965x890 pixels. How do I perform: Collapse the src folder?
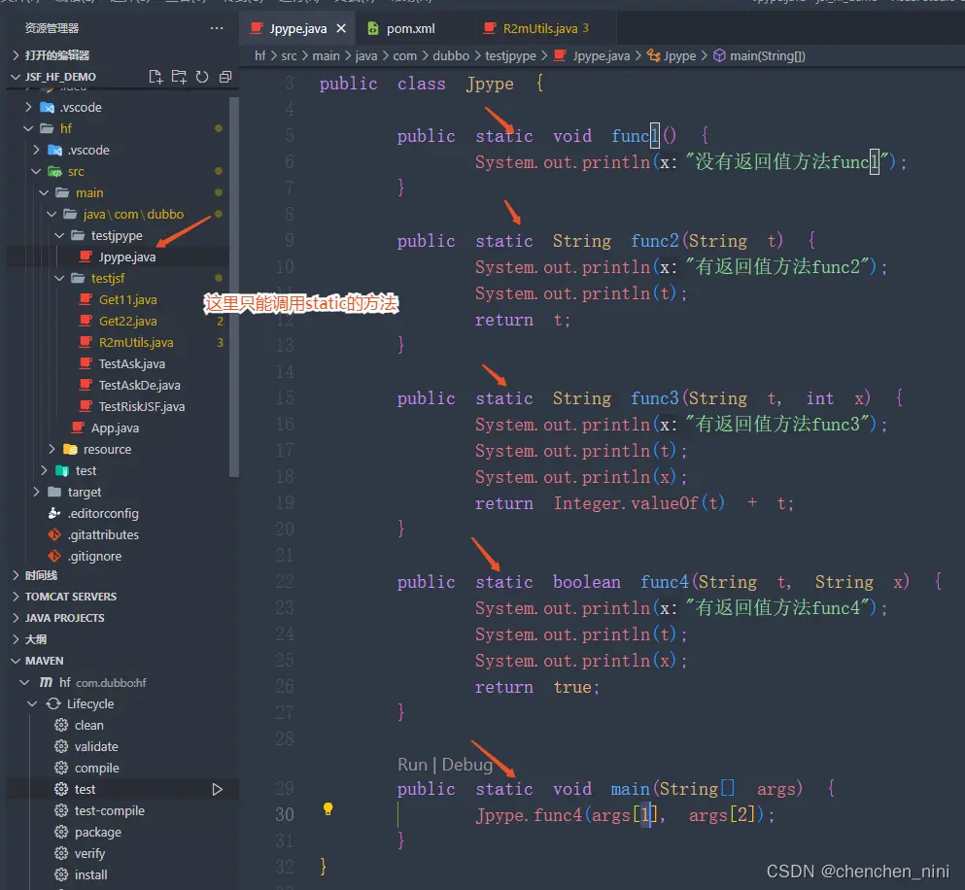(x=36, y=171)
